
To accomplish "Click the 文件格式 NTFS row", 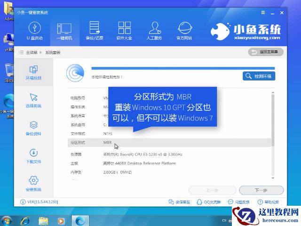I will (169, 134).
